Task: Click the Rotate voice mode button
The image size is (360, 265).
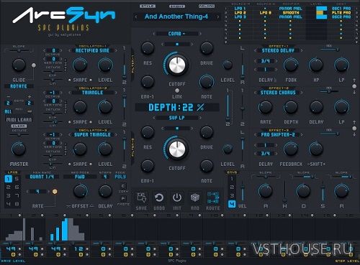Action: [19, 86]
